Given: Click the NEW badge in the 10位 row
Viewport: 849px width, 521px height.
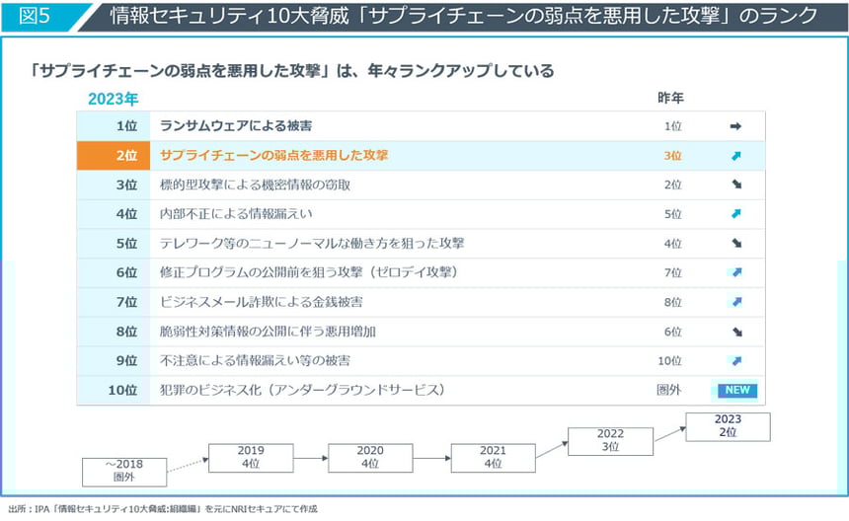Looking at the screenshot, I should point(736,390).
